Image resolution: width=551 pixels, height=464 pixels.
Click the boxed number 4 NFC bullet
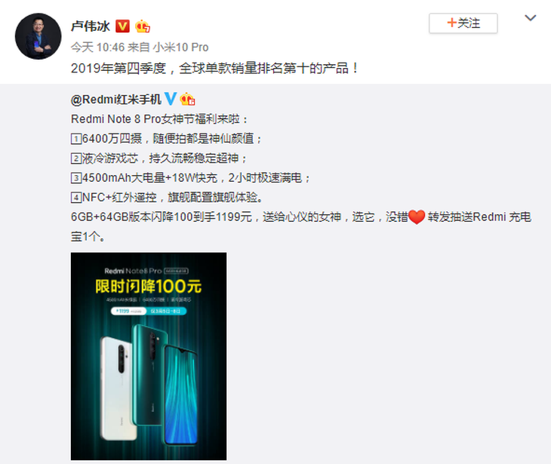click(x=76, y=198)
